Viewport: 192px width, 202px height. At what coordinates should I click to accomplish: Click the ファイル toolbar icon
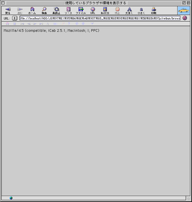81,10
